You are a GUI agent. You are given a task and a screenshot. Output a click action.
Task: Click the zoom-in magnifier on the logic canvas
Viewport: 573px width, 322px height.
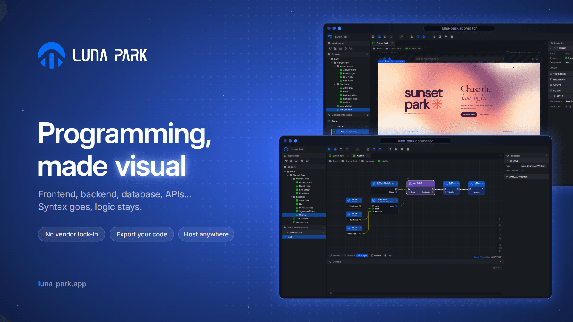[x=500, y=245]
